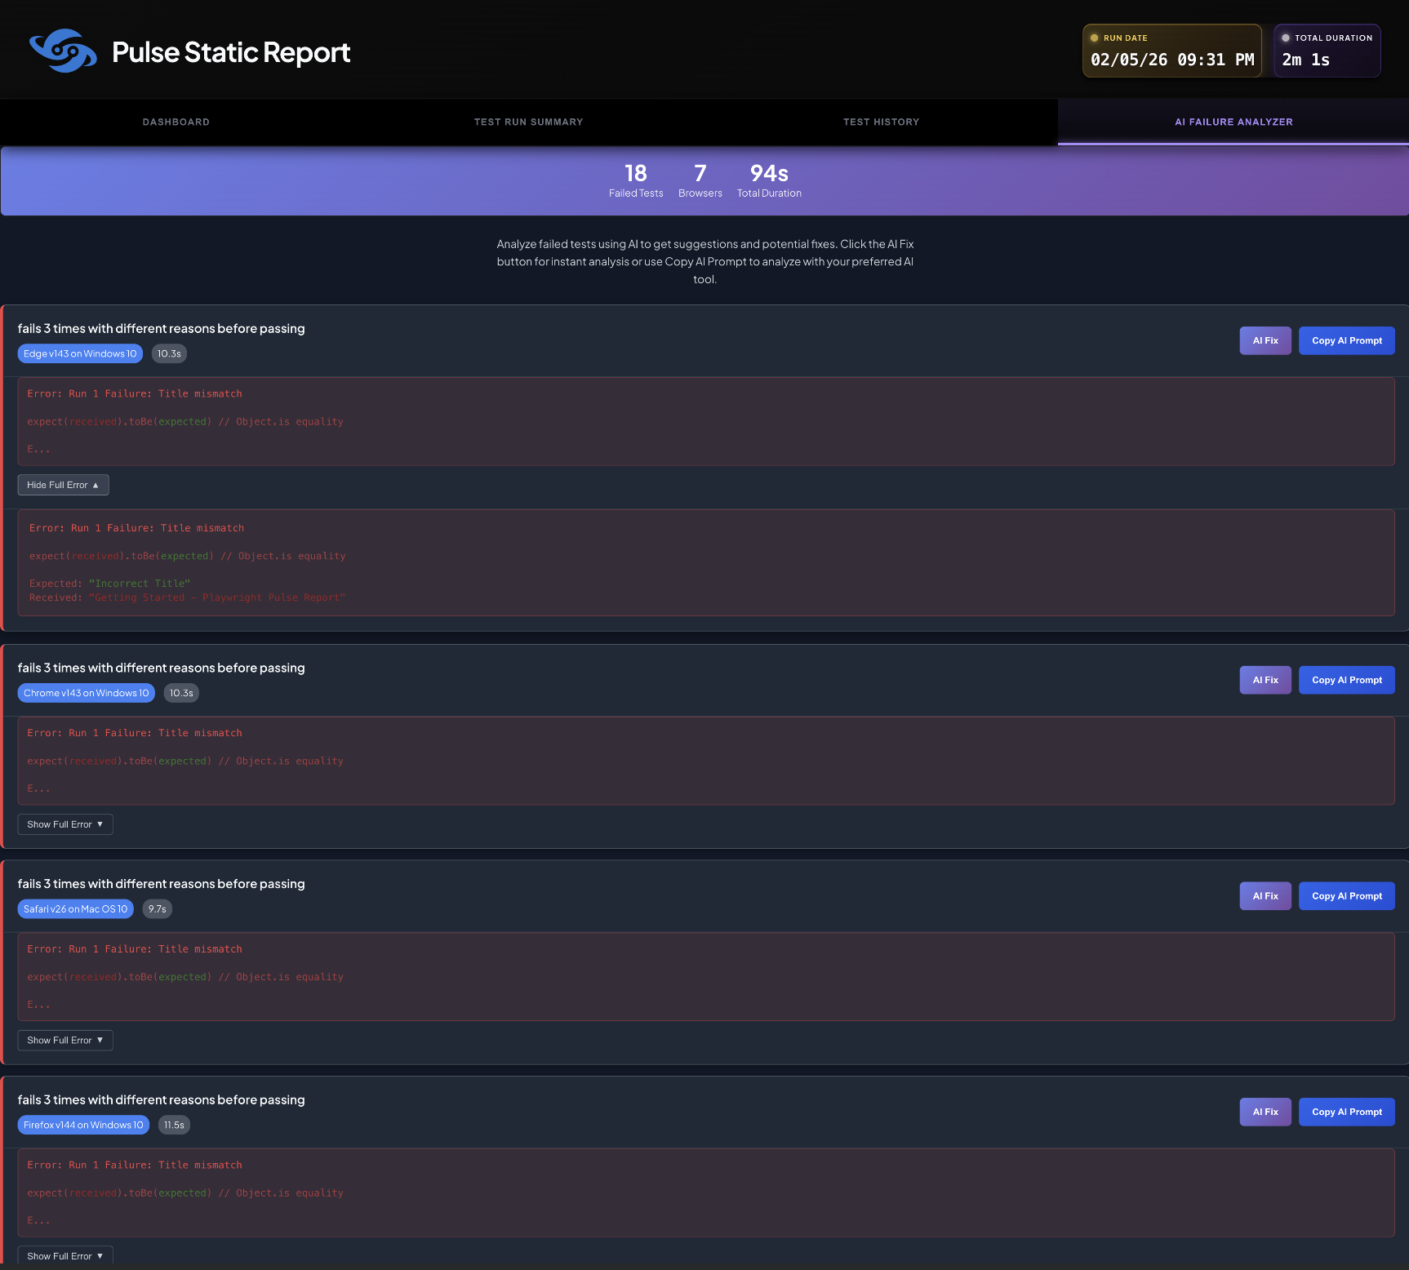
Task: Copy AI Prompt for the Safari test
Action: pos(1346,896)
